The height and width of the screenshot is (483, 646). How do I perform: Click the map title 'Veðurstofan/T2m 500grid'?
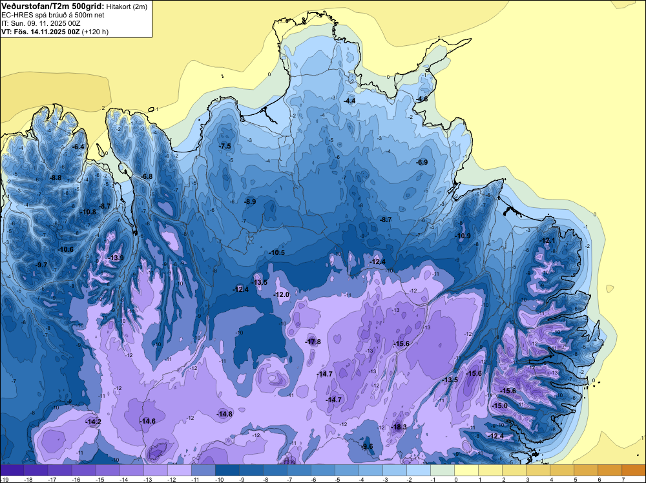point(52,6)
